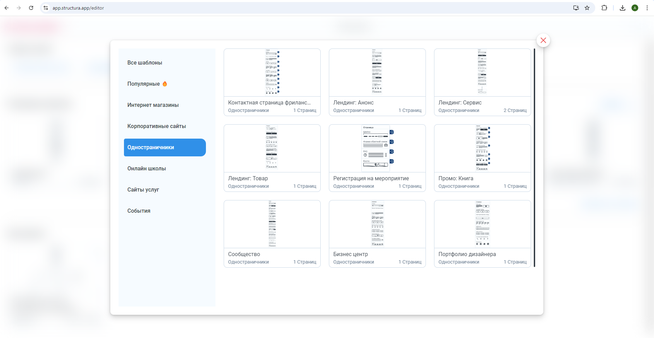Image resolution: width=654 pixels, height=338 pixels.
Task: Click the browser back arrow
Action: [x=6, y=8]
